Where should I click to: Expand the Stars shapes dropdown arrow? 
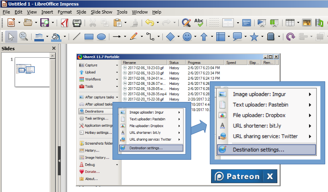point(262,37)
